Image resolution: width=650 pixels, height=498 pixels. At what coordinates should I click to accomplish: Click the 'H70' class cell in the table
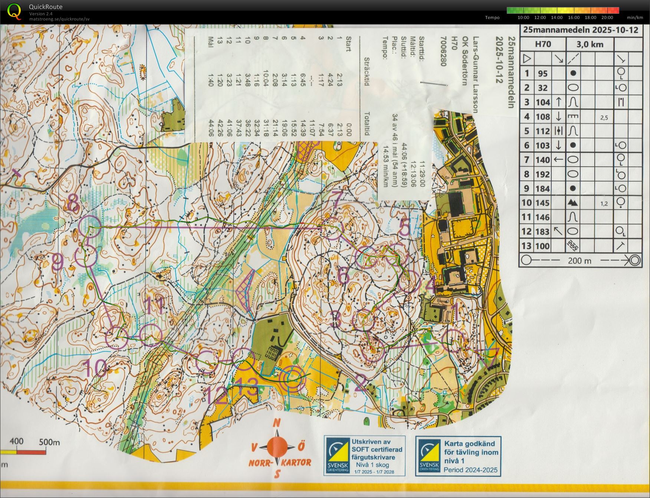(x=543, y=45)
